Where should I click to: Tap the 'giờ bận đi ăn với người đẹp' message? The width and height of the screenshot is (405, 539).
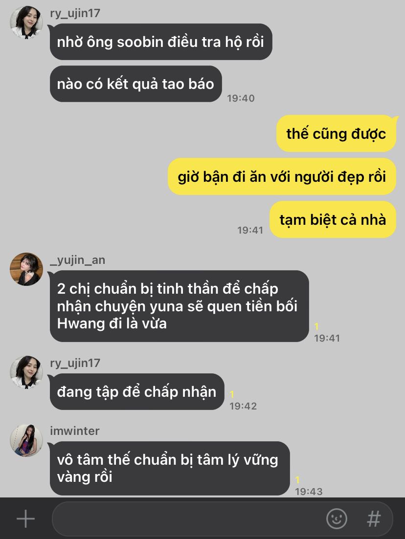click(x=282, y=177)
